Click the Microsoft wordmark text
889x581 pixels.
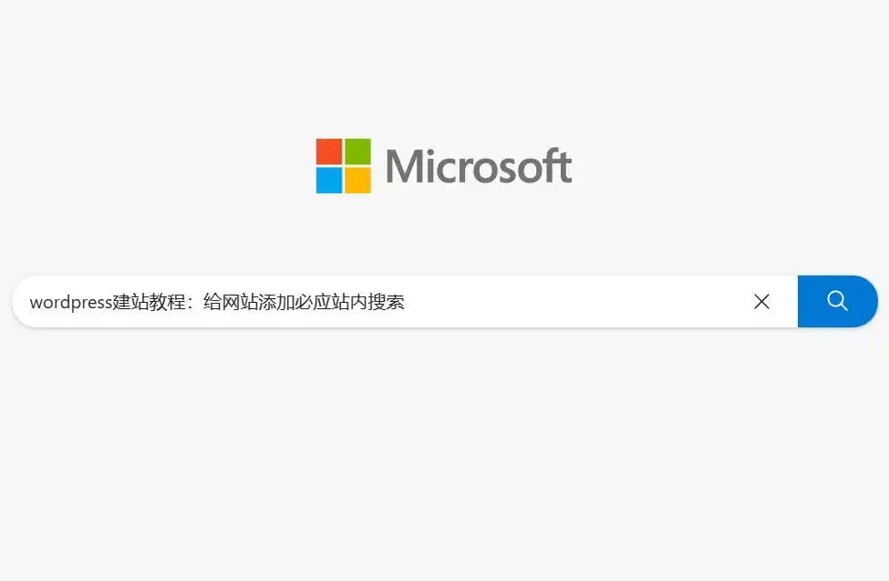click(x=479, y=166)
